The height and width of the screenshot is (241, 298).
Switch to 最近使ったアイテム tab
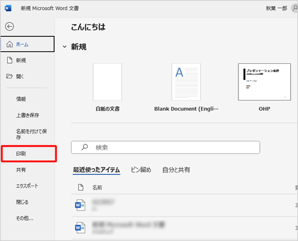[97, 170]
